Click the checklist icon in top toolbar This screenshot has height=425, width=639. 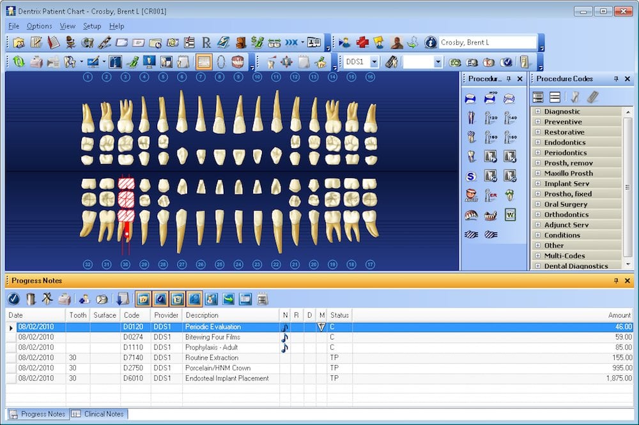point(190,42)
